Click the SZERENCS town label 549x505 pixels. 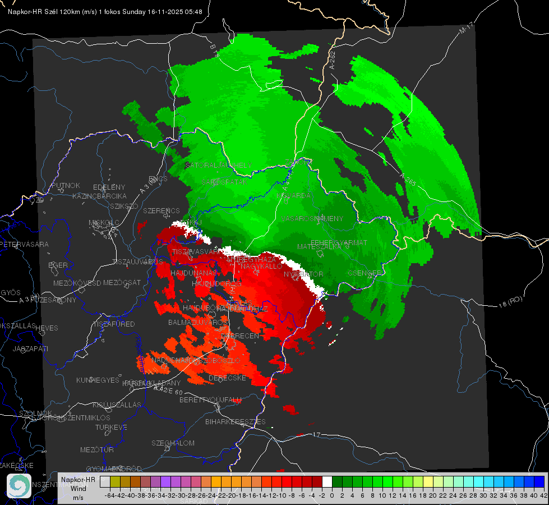(162, 210)
